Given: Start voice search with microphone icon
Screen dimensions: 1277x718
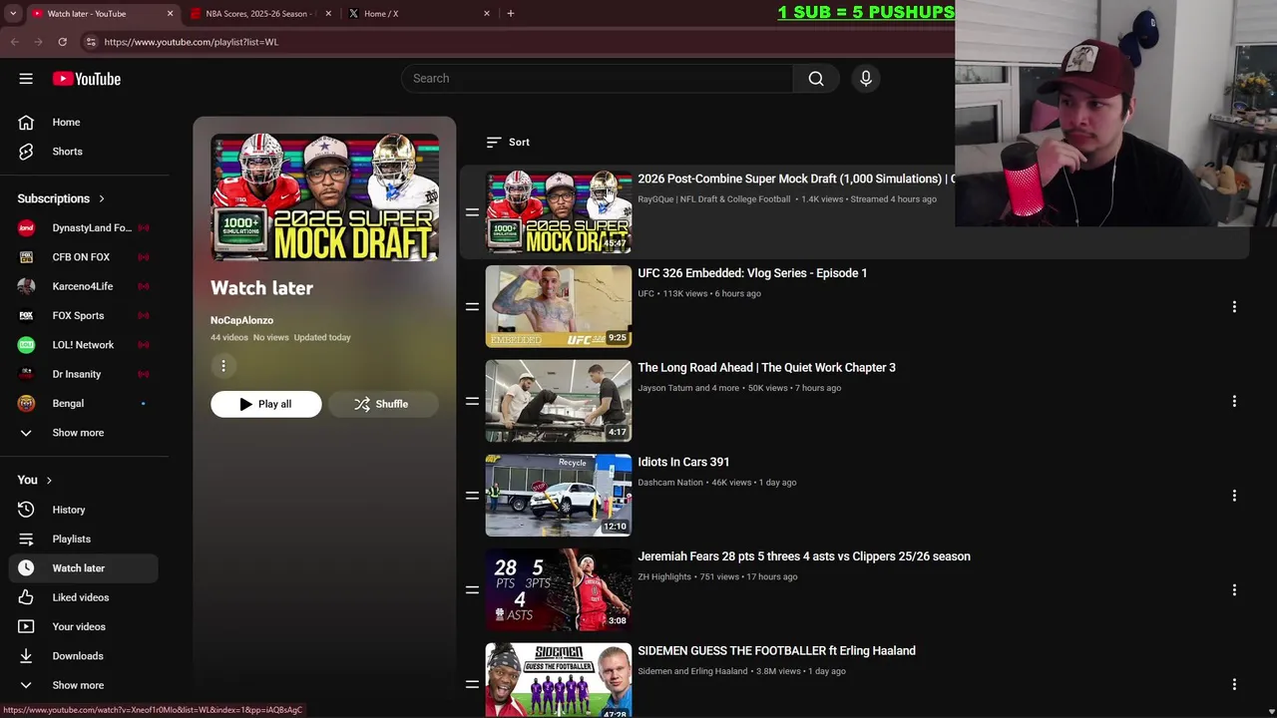Looking at the screenshot, I should [866, 79].
